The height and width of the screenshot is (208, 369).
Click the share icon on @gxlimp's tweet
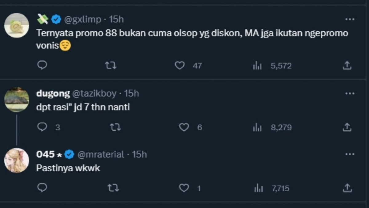348,65
